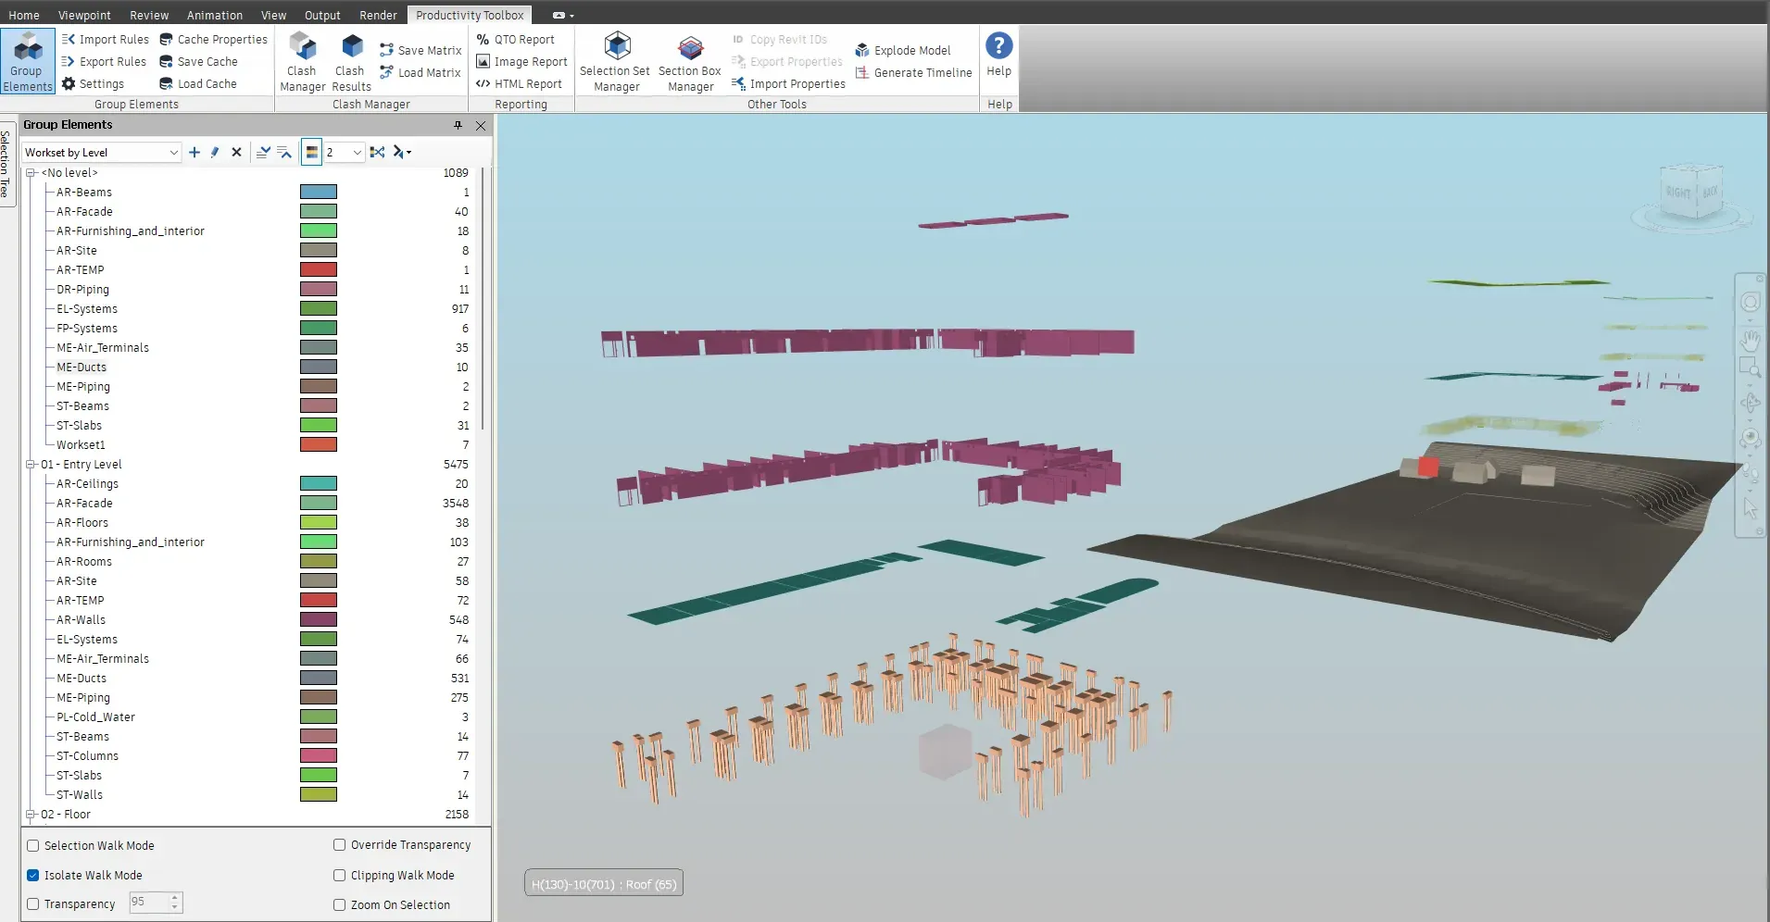
Task: Uncheck the Isolate Walk Mode checkbox
Action: (x=33, y=875)
